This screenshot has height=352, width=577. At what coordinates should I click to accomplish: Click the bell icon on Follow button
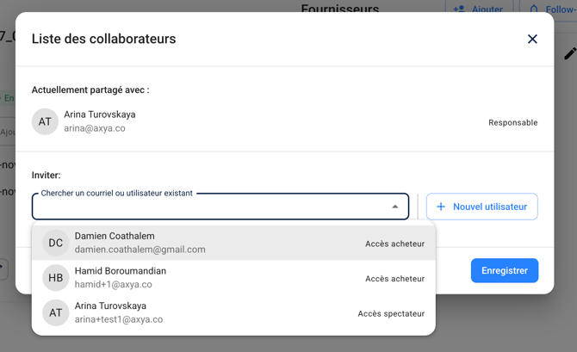[533, 9]
